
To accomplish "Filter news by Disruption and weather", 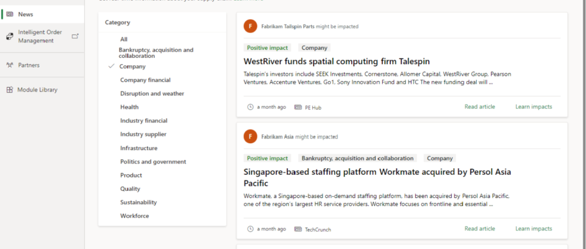I will pyautogui.click(x=152, y=93).
